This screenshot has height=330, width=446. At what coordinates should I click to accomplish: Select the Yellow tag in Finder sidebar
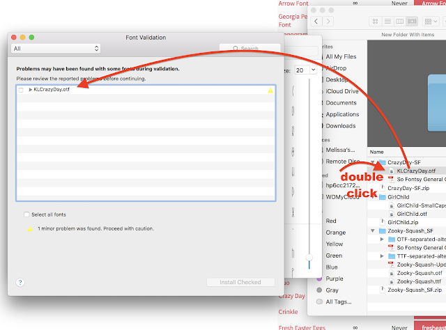click(x=334, y=244)
